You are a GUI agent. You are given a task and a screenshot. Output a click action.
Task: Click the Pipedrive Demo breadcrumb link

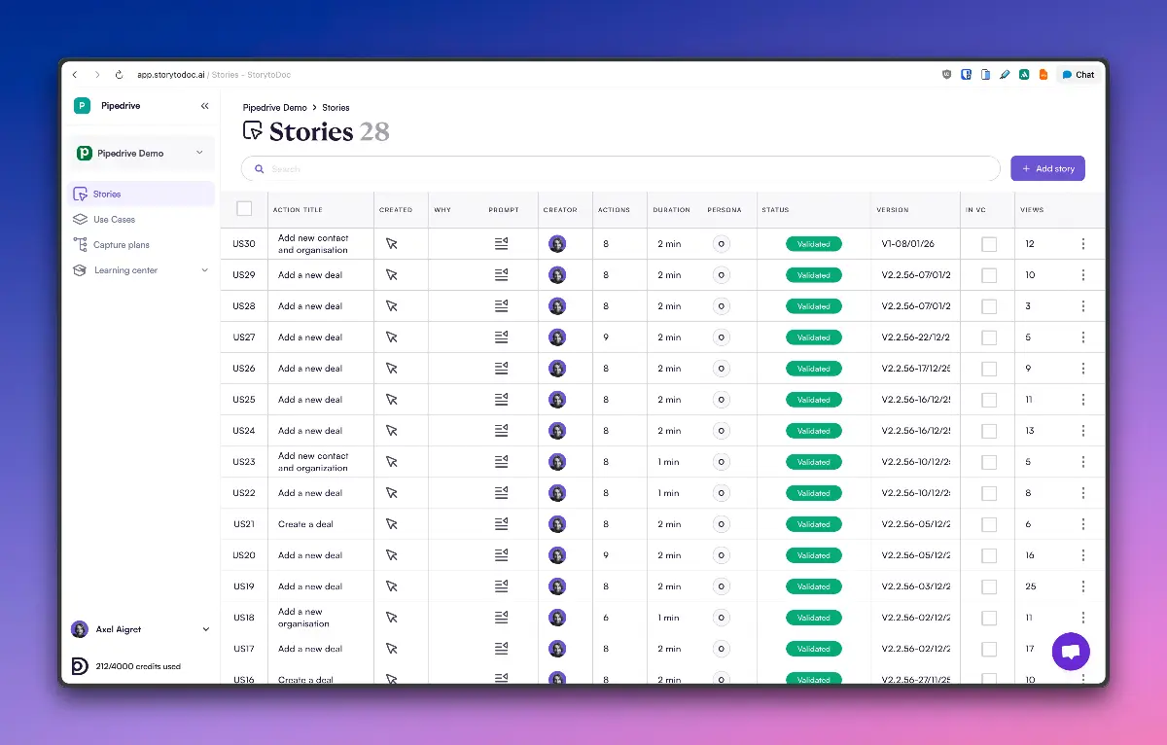click(273, 107)
